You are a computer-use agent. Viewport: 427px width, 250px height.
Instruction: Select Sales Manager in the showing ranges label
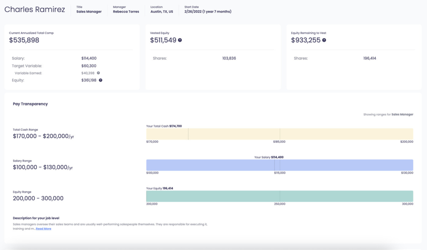pos(402,114)
